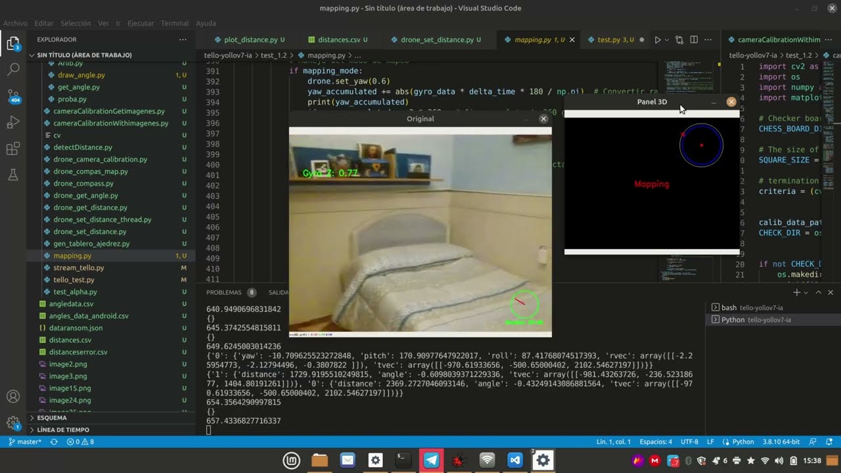Open the Archivo menu
841x473 pixels.
click(x=15, y=23)
